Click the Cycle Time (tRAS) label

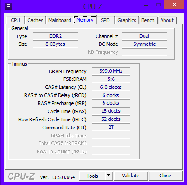point(67,111)
